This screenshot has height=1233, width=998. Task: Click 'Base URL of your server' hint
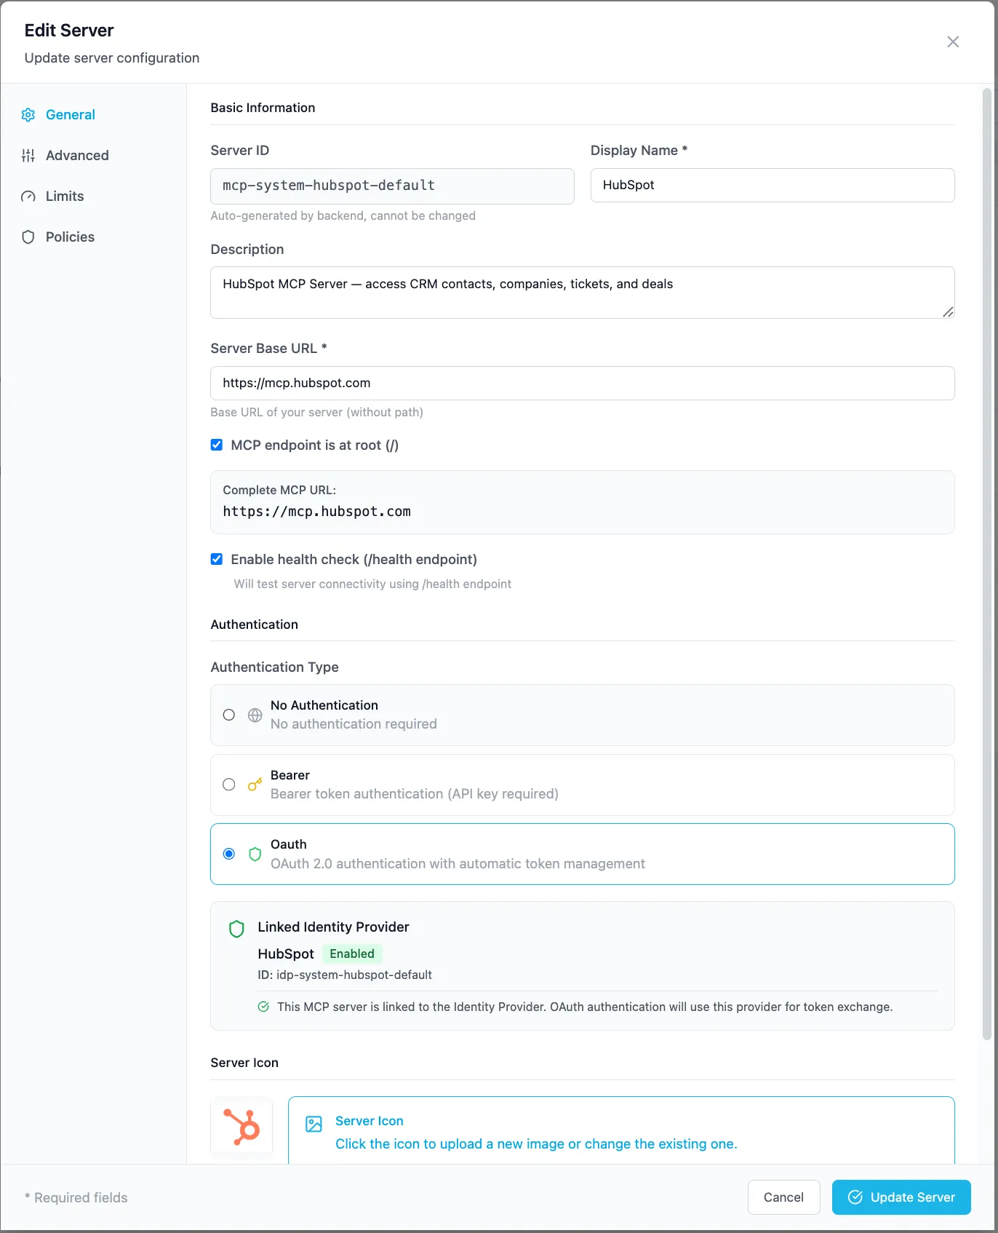[x=317, y=413]
